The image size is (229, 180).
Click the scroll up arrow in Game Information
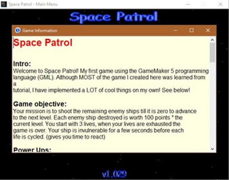(x=212, y=40)
